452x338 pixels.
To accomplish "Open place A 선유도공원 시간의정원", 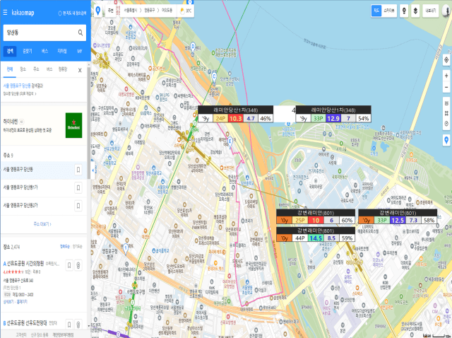I will 25,264.
